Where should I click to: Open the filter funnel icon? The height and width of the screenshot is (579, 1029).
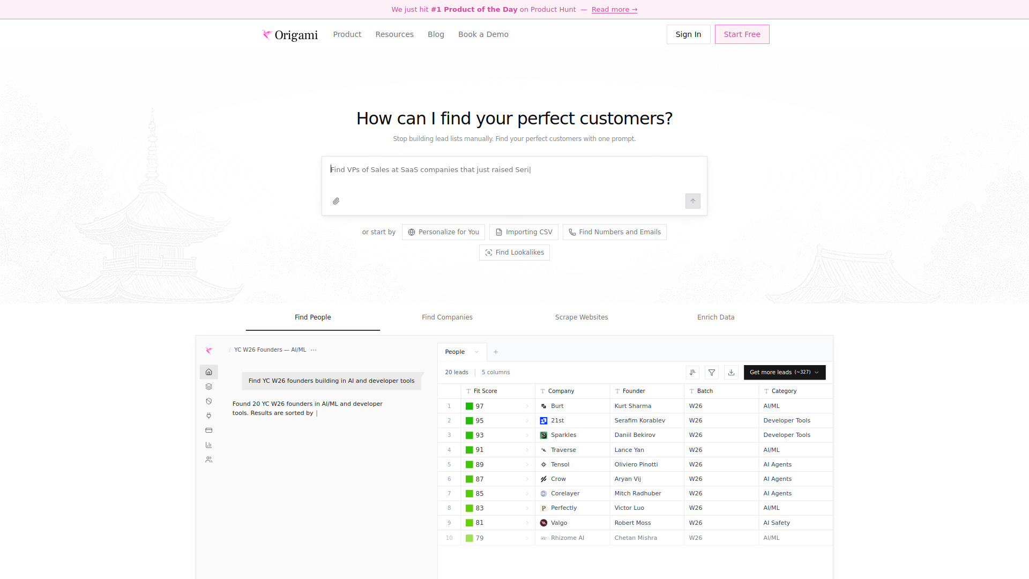pyautogui.click(x=712, y=372)
